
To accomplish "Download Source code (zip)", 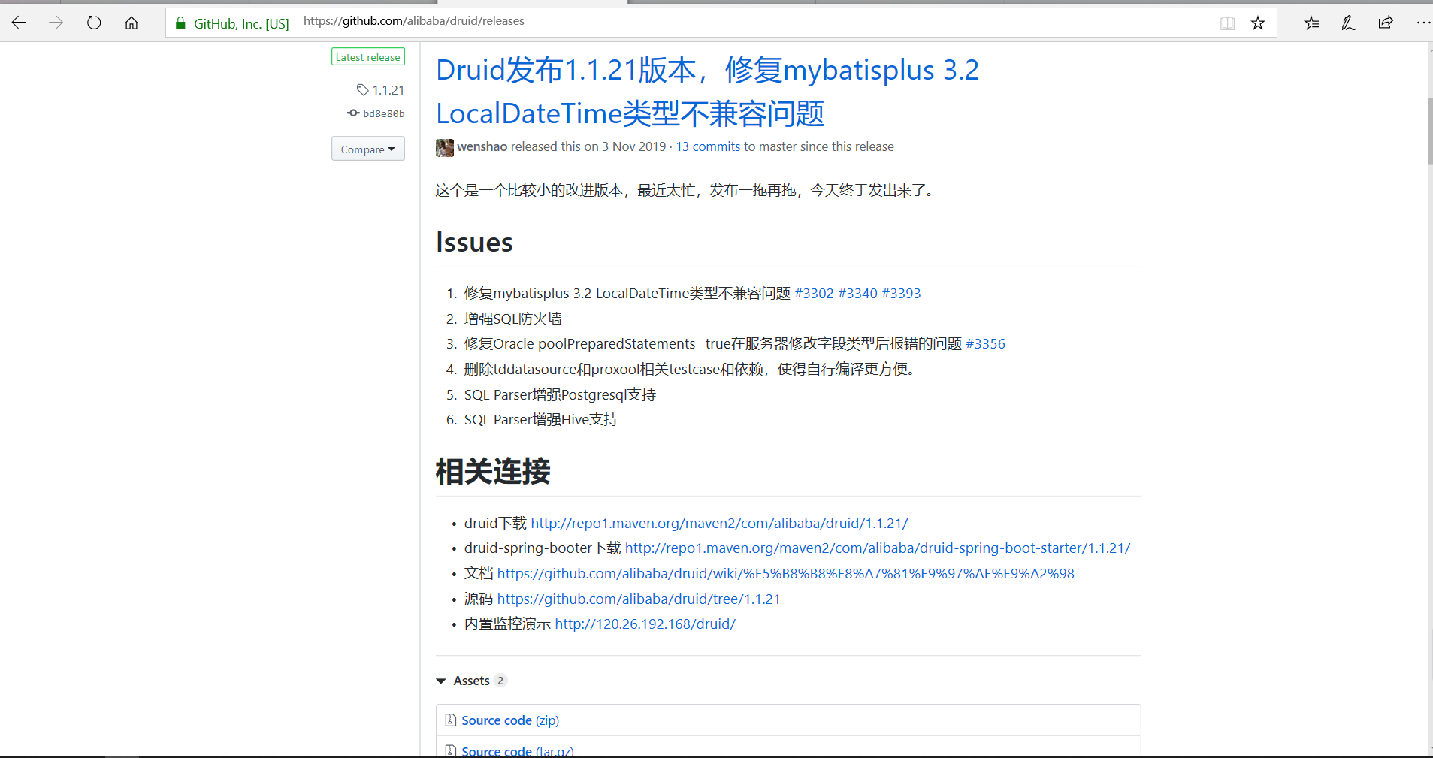I will (497, 720).
